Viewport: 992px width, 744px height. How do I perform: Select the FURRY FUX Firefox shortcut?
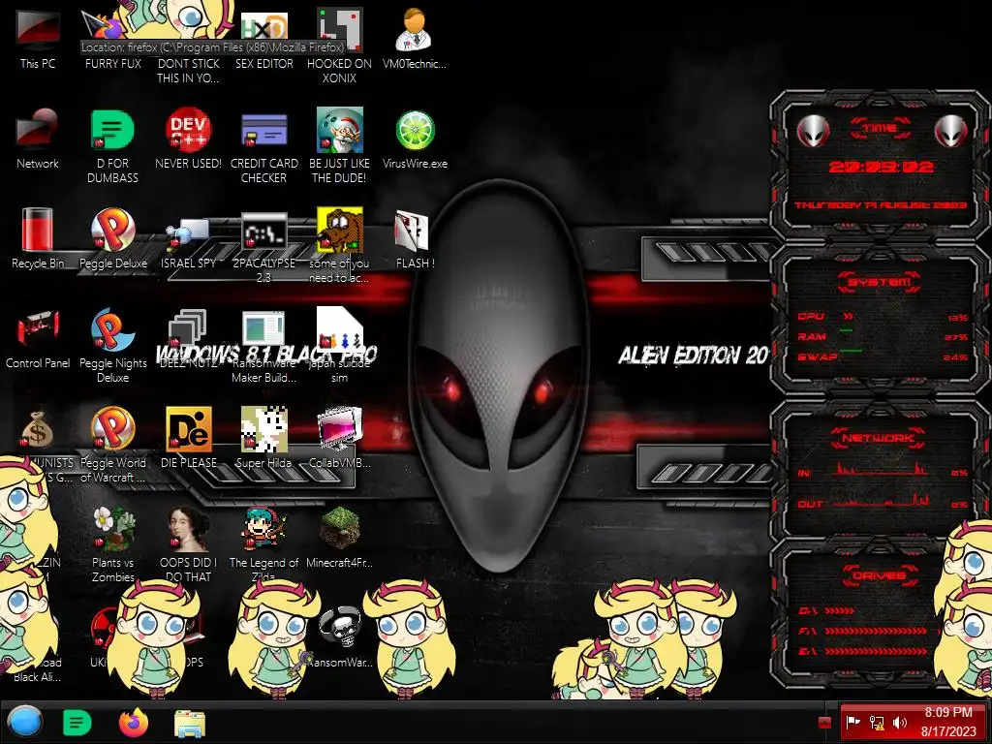112,39
